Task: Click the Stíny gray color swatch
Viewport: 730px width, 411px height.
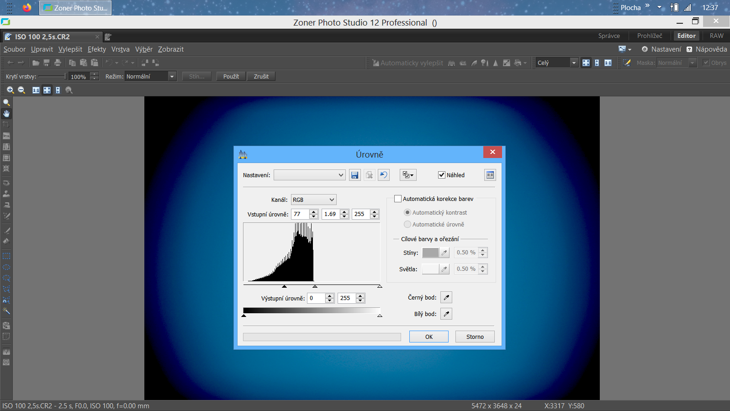Action: 430,253
